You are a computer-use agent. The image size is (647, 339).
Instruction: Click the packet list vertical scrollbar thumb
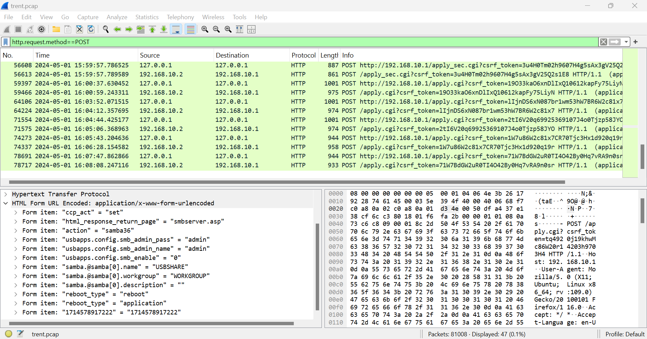coord(642,157)
